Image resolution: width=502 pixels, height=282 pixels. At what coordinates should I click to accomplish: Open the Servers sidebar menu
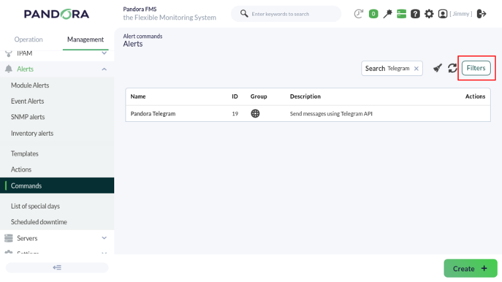(27, 238)
